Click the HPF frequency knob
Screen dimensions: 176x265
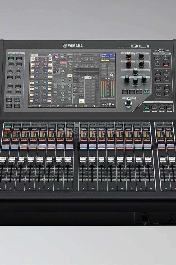tap(135, 71)
